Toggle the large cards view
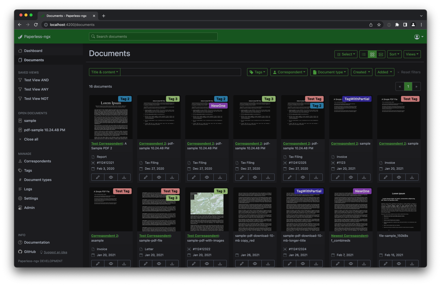The image size is (441, 286). coord(372,54)
